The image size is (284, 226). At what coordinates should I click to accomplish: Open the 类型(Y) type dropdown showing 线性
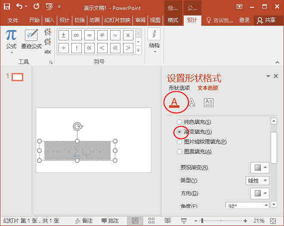click(x=257, y=180)
